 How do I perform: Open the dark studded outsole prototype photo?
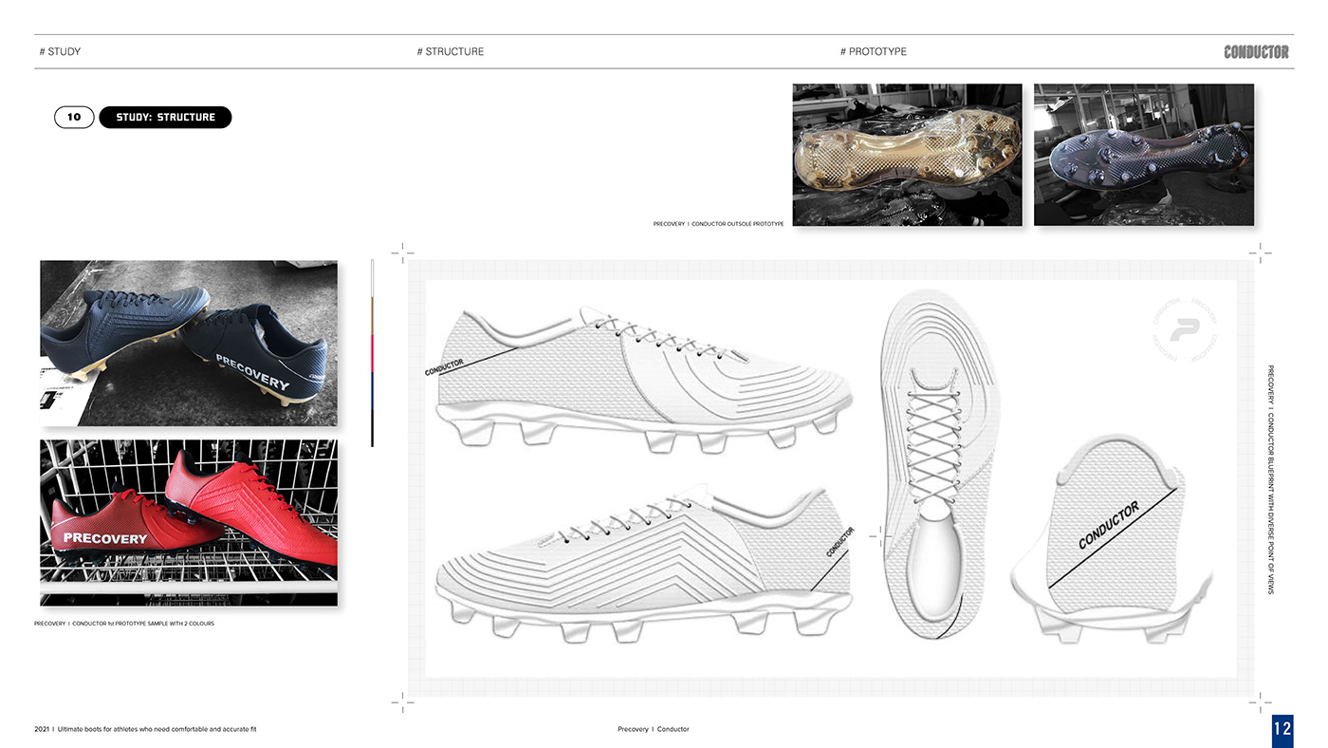(1144, 155)
